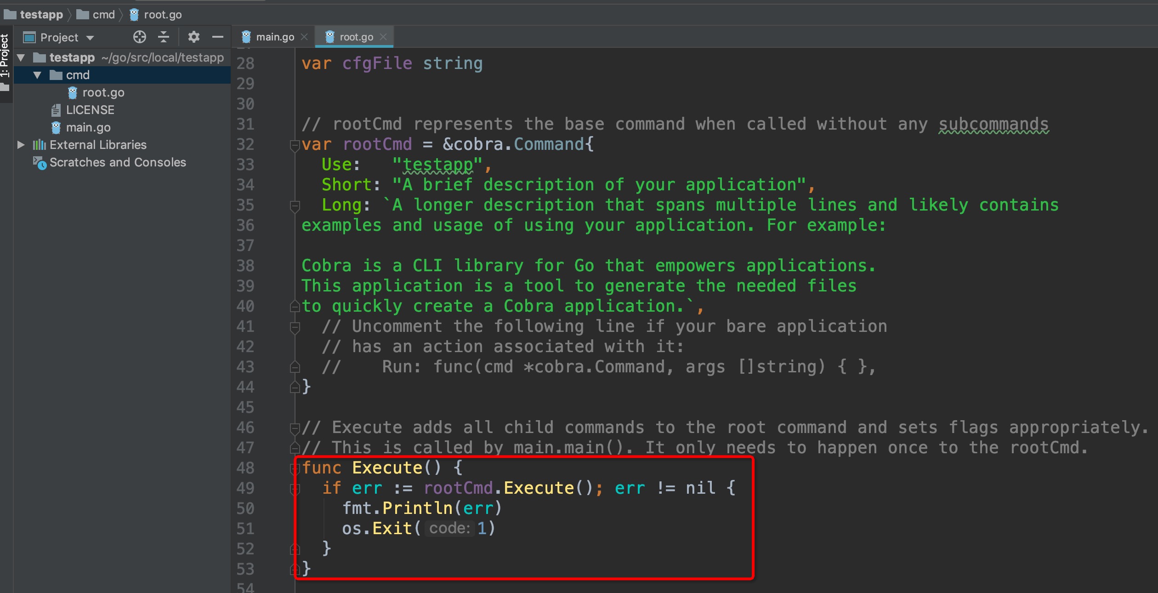Select the root.go editor tab
Viewport: 1158px width, 593px height.
click(x=356, y=37)
